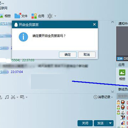Close the 开启全员禁言 dialog
Screen dimensions: 128x128
pyautogui.click(x=94, y=25)
